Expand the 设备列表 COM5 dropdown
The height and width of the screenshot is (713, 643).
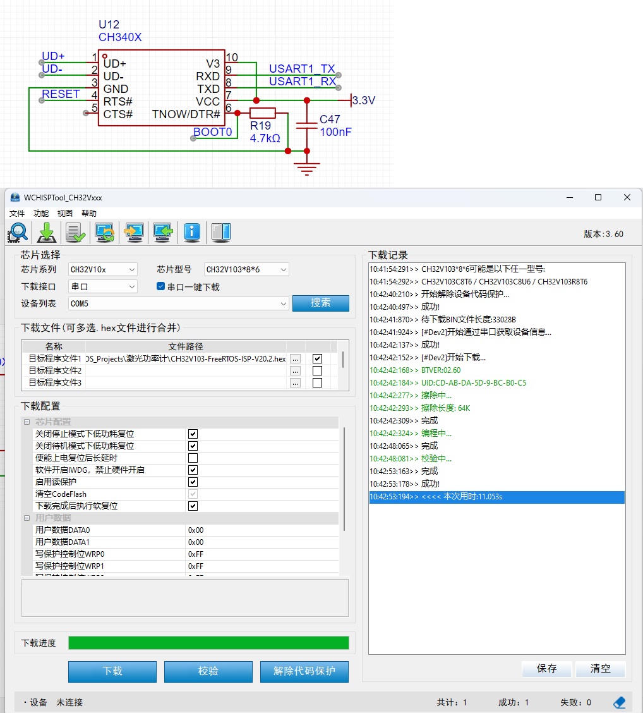pyautogui.click(x=178, y=303)
